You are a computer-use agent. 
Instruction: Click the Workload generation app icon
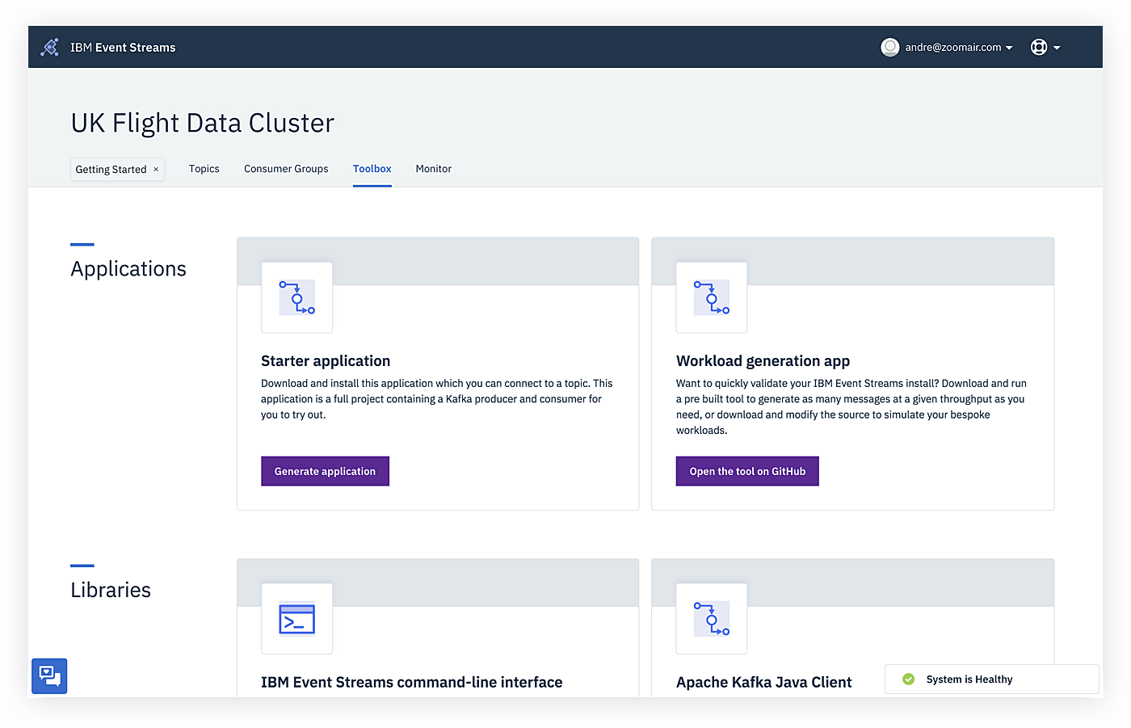(x=712, y=297)
